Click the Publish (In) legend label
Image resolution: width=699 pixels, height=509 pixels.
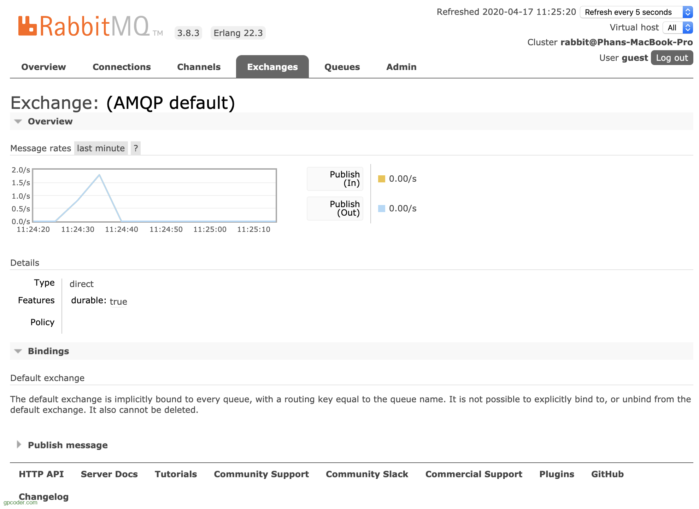[x=335, y=179]
